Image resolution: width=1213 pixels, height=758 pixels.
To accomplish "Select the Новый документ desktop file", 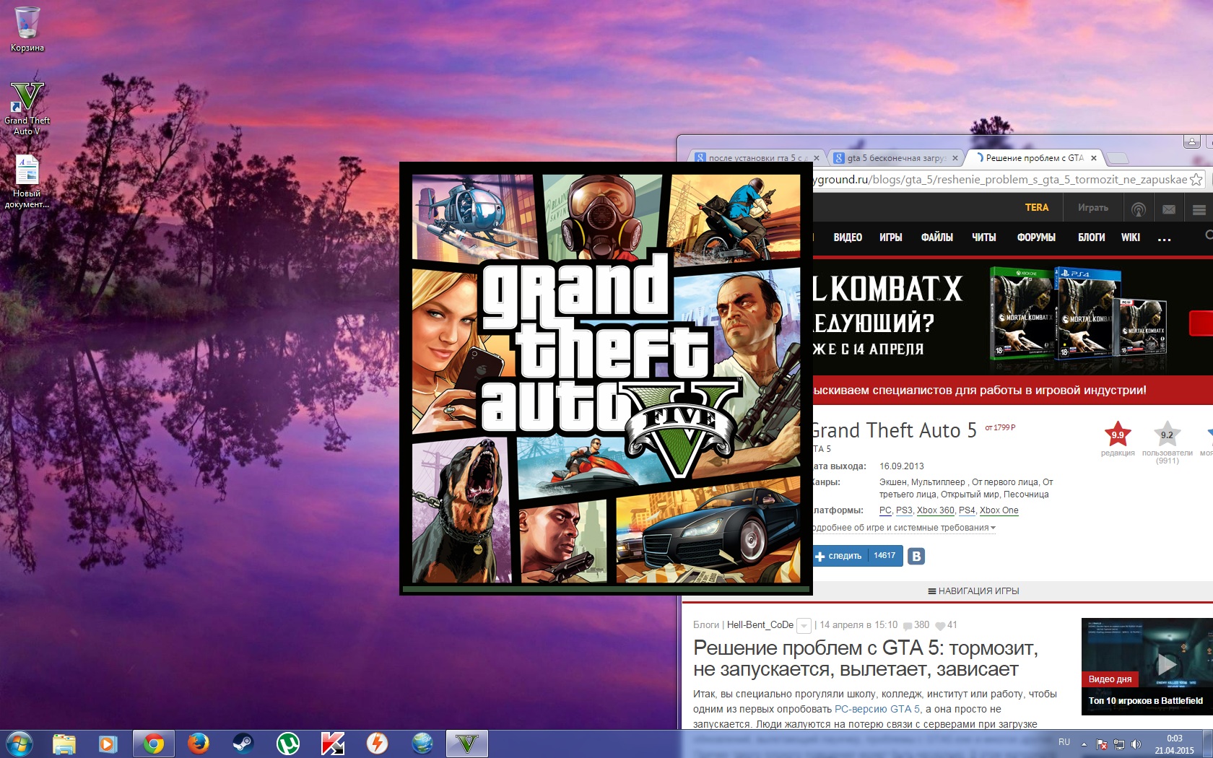I will point(27,182).
